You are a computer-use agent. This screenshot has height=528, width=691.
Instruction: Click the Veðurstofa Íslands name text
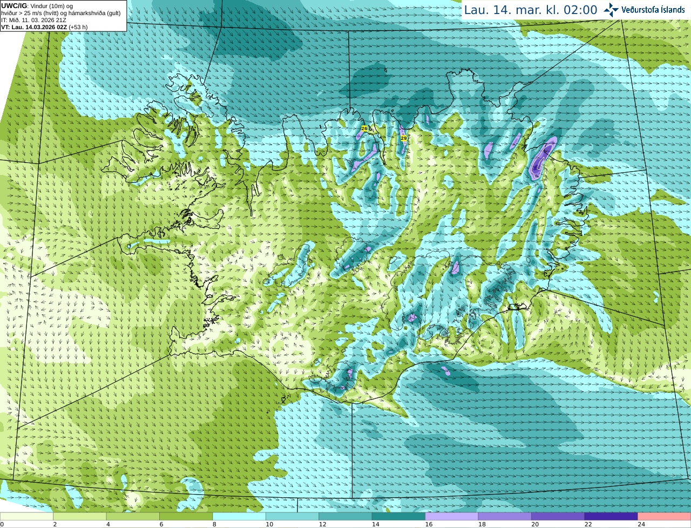[653, 10]
